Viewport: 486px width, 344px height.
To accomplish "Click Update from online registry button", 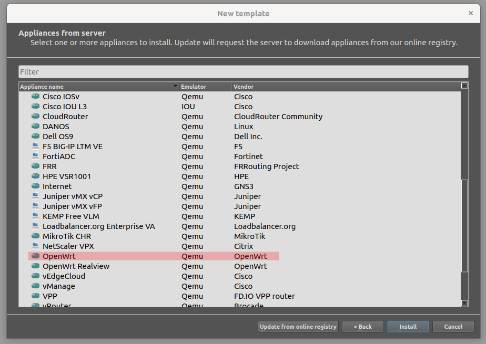I will pyautogui.click(x=298, y=327).
